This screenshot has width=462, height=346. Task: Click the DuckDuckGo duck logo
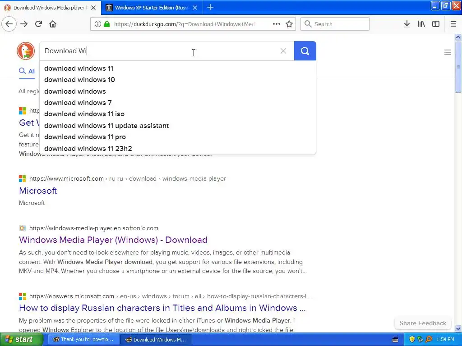pos(26,50)
